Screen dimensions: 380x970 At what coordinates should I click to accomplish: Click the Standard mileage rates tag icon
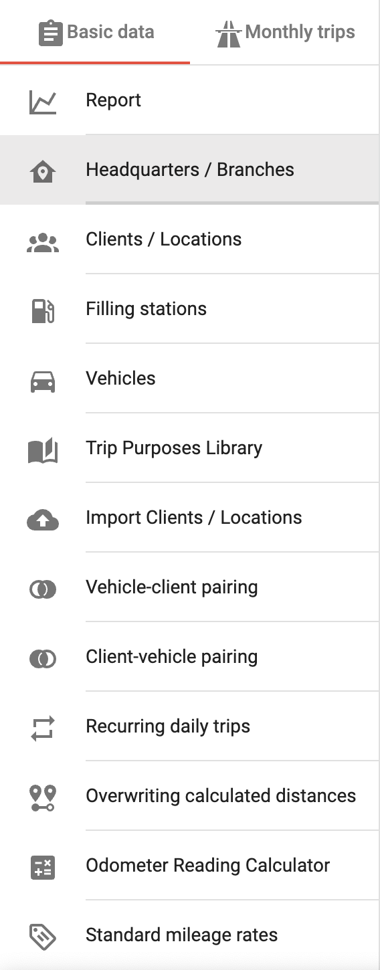coord(43,938)
